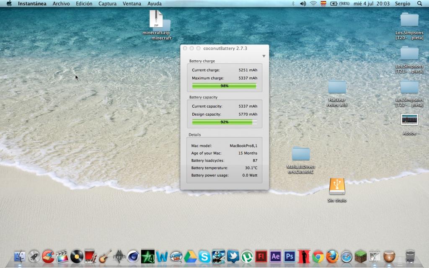Open the Captura menu
Screen dimensions: 429x268
108,3
